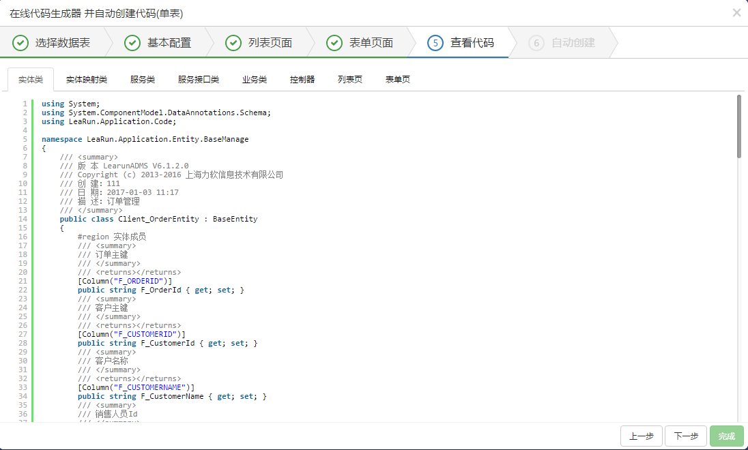This screenshot has width=748, height=450.
Task: Click the step 5 circle icon
Action: [435, 43]
